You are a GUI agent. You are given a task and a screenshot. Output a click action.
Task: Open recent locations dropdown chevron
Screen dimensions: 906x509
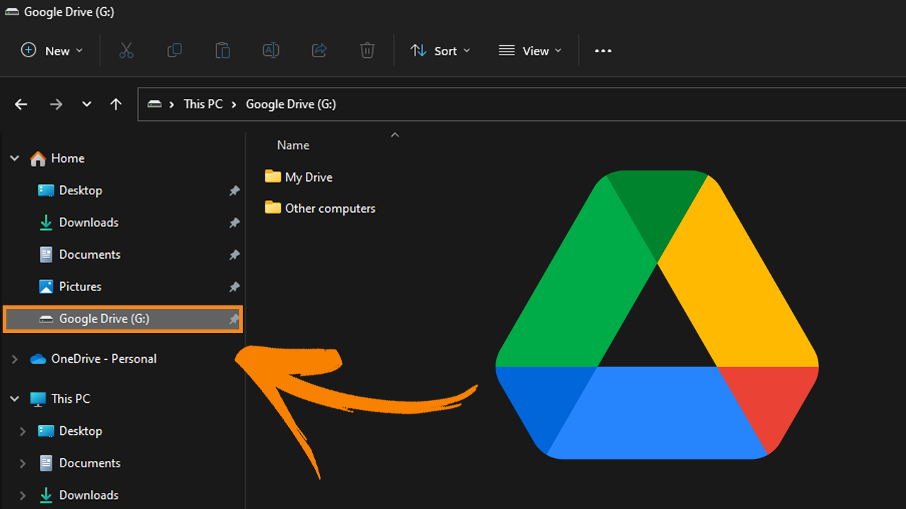coord(86,104)
